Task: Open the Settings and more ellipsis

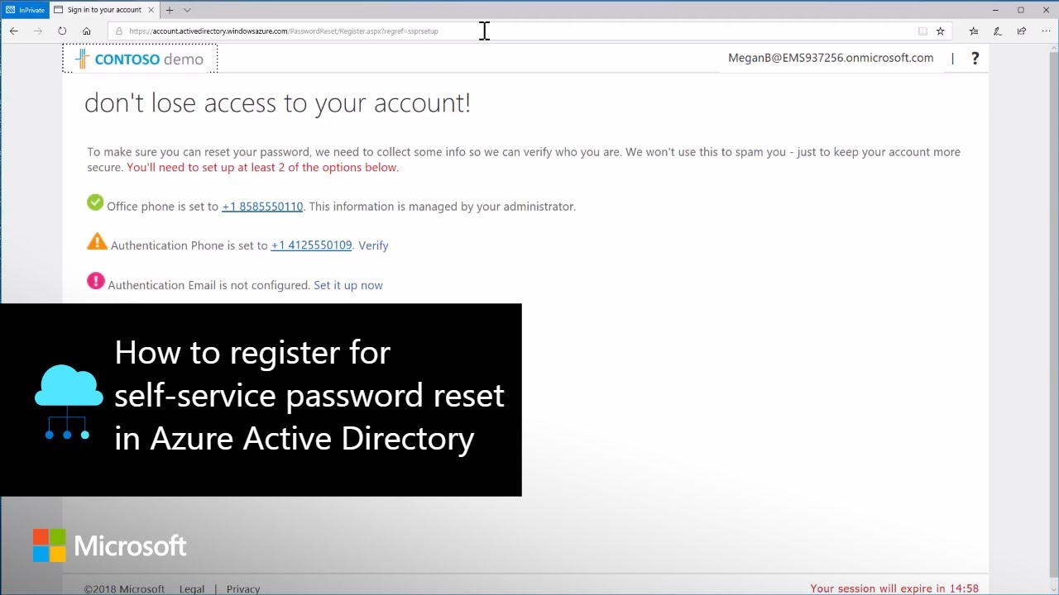Action: click(1046, 31)
